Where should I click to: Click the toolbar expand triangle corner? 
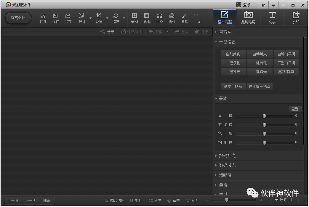pyautogui.click(x=199, y=22)
